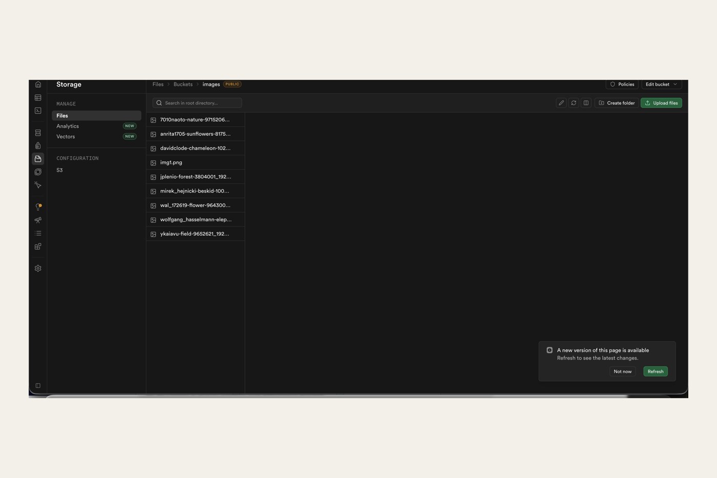Open the SQL Editor terminal icon
This screenshot has width=717, height=478.
(x=38, y=111)
